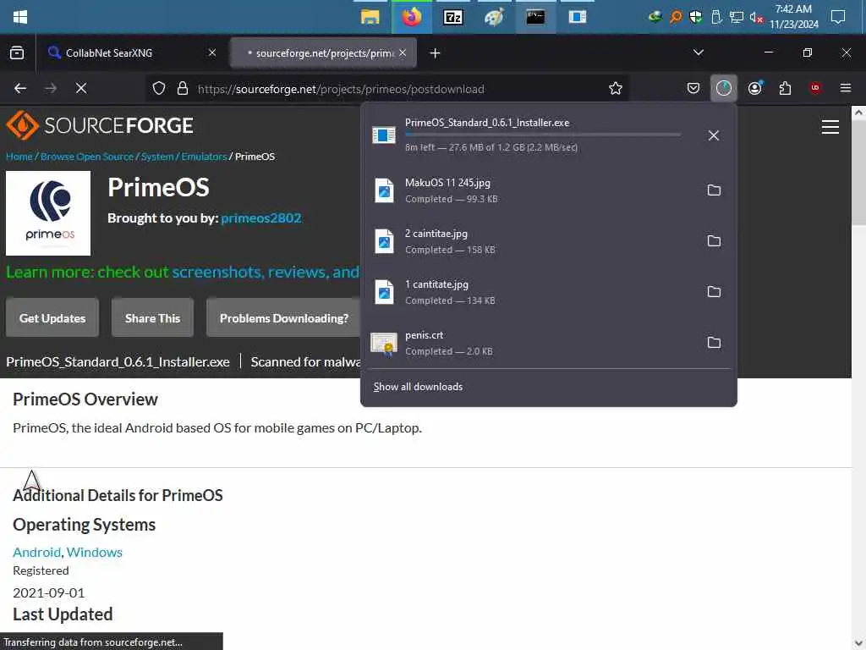Open the Windows Start menu
866x650 pixels.
(x=20, y=17)
